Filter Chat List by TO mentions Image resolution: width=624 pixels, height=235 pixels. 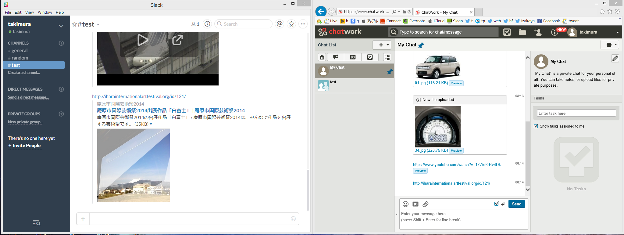pyautogui.click(x=353, y=57)
